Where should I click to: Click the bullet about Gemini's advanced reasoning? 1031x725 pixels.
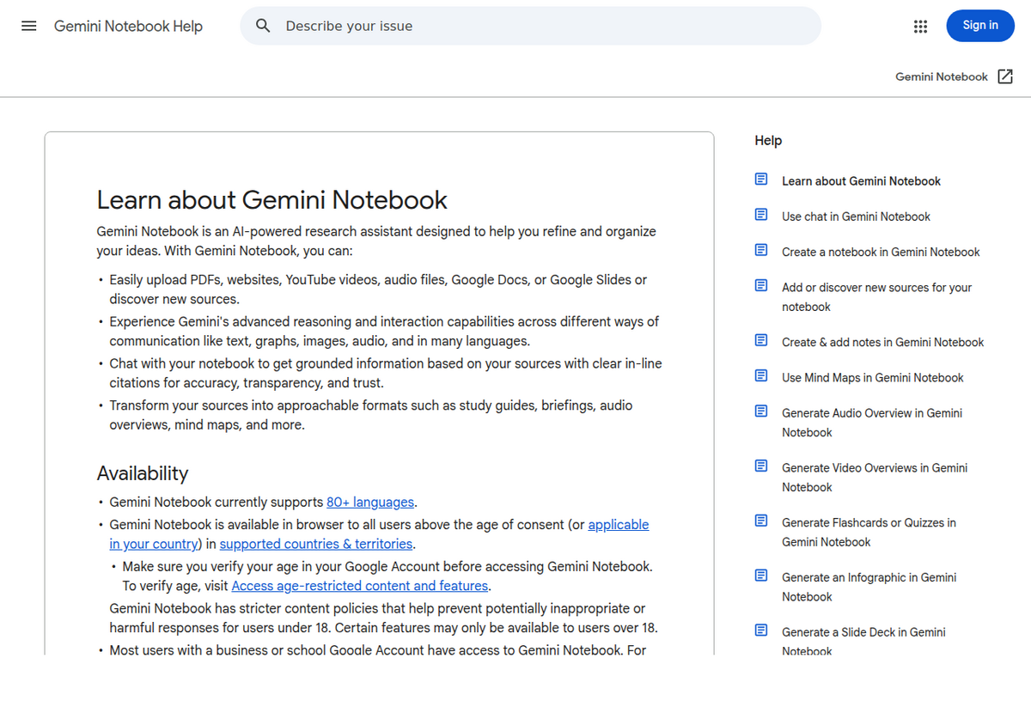[384, 332]
